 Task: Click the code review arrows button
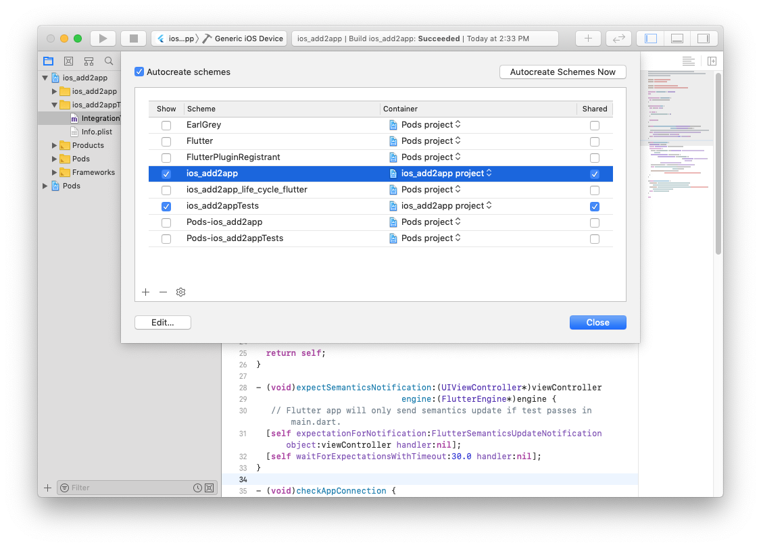(619, 38)
